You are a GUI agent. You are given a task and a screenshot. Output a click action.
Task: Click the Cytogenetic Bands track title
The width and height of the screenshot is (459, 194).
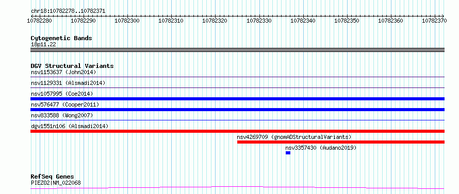tap(61, 38)
